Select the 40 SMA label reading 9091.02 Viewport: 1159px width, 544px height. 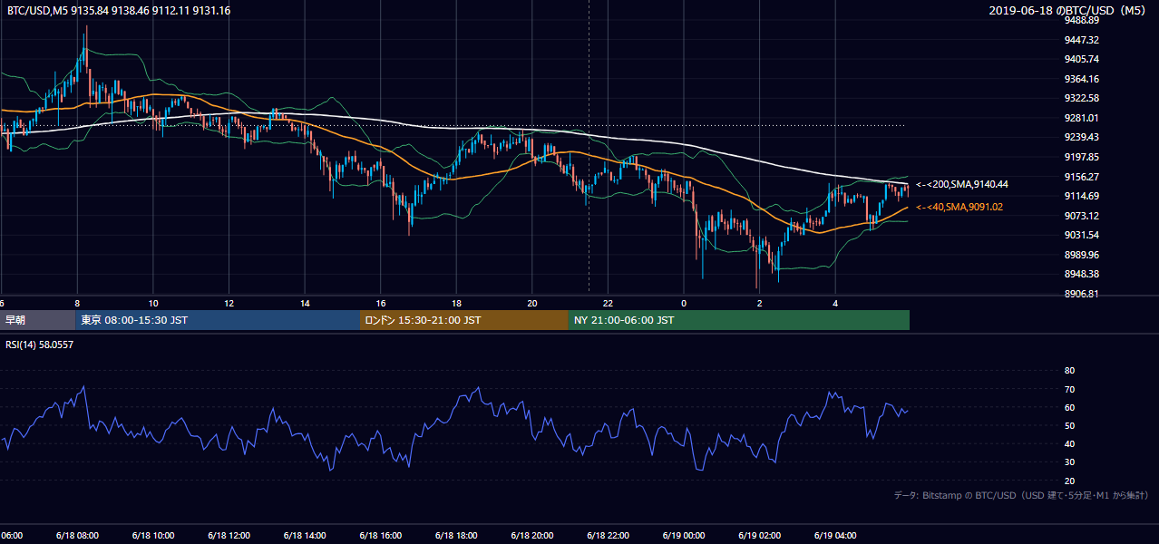coord(959,207)
